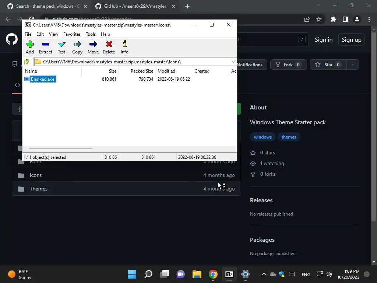Open File Explorer from the taskbar

(x=197, y=274)
